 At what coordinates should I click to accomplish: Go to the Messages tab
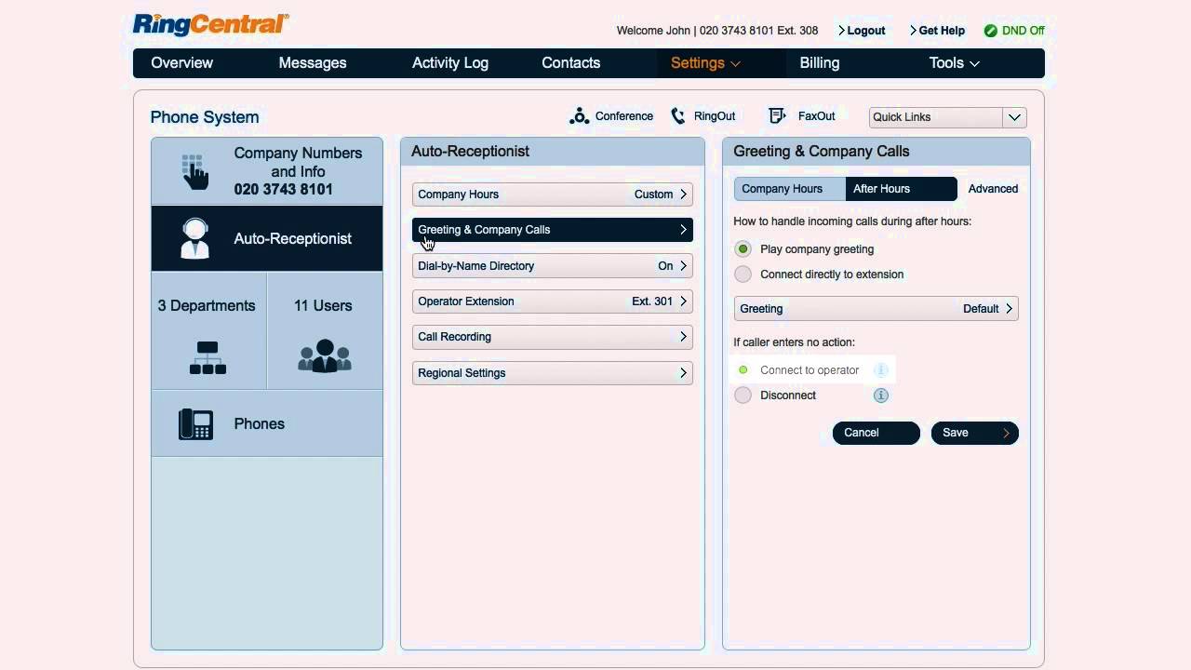tap(313, 63)
